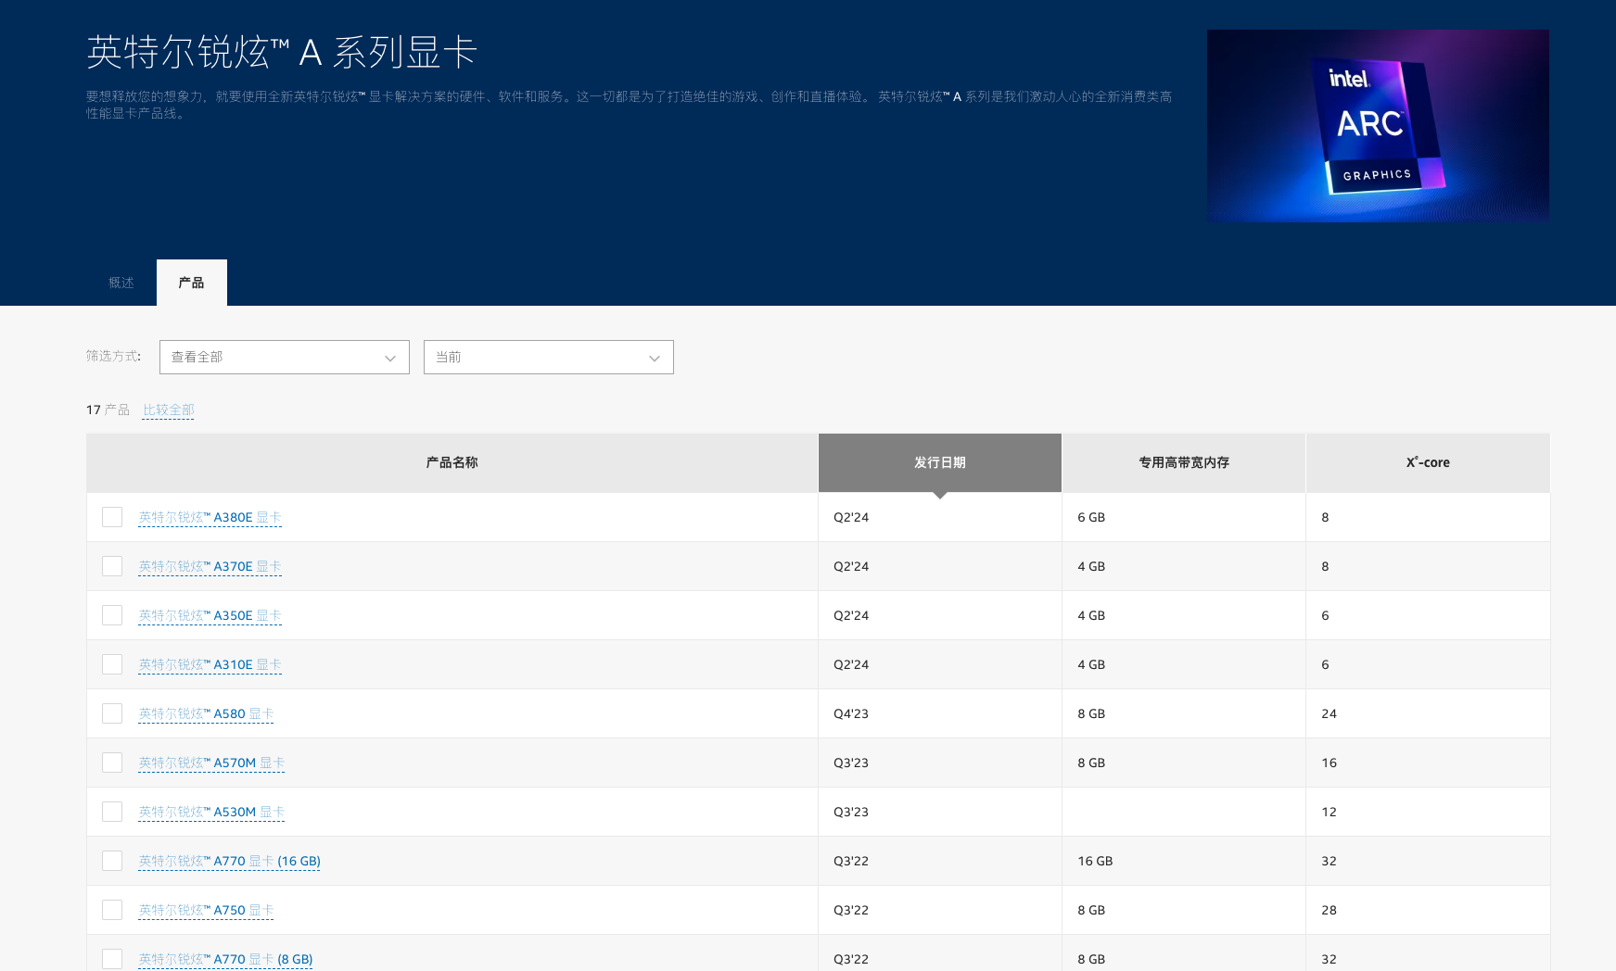Viewport: 1616px width, 971px height.
Task: Click the 产品名称 column header
Action: tap(452, 462)
